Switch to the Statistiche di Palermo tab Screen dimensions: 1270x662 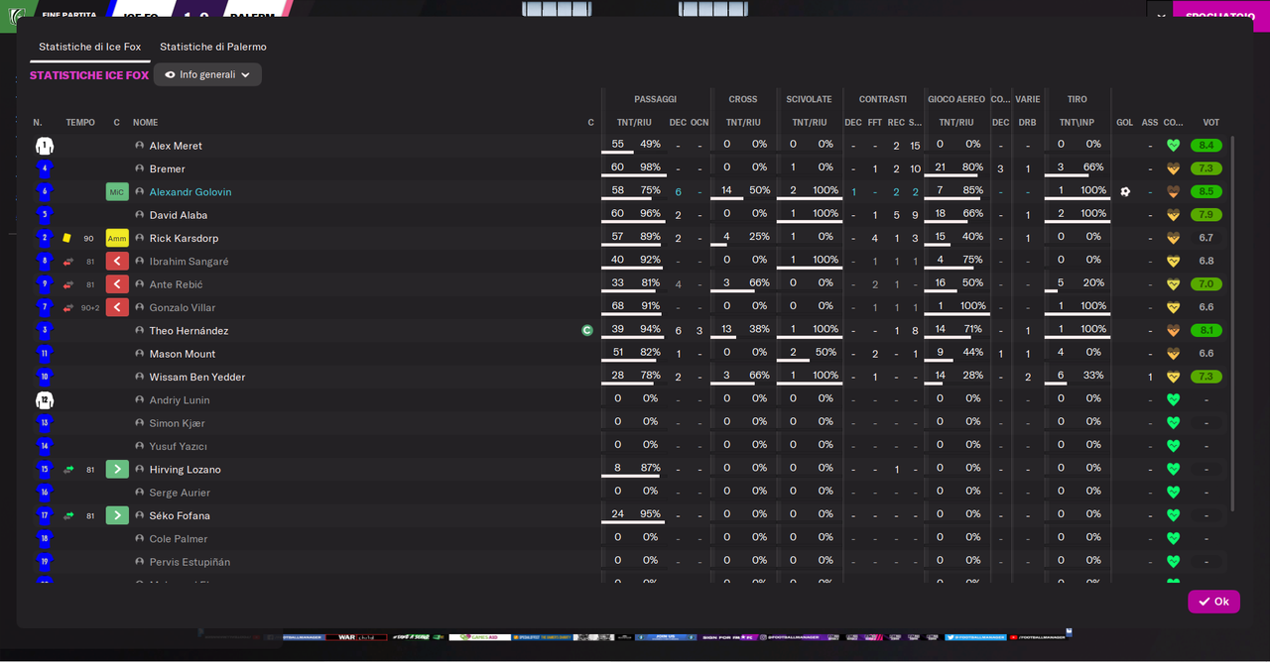tap(213, 47)
